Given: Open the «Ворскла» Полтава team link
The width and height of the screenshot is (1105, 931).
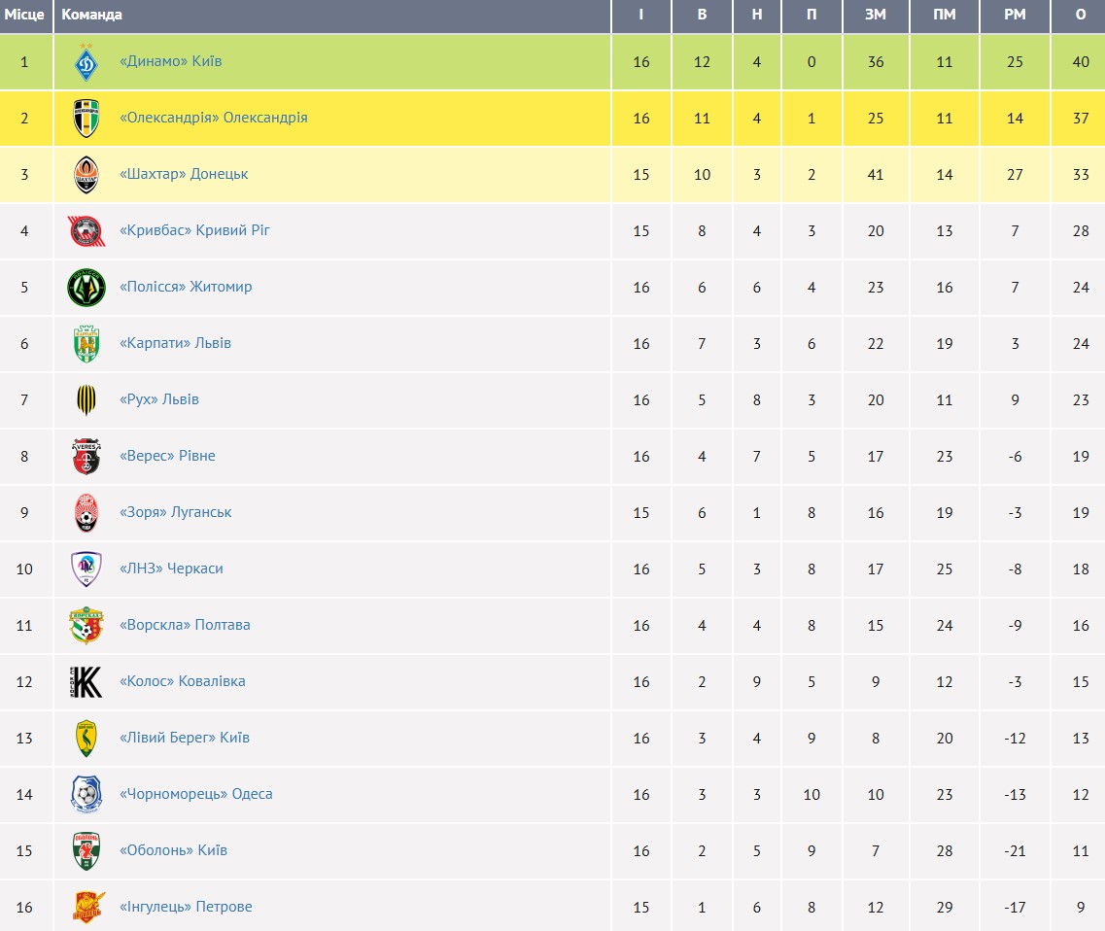Looking at the screenshot, I should pyautogui.click(x=185, y=625).
